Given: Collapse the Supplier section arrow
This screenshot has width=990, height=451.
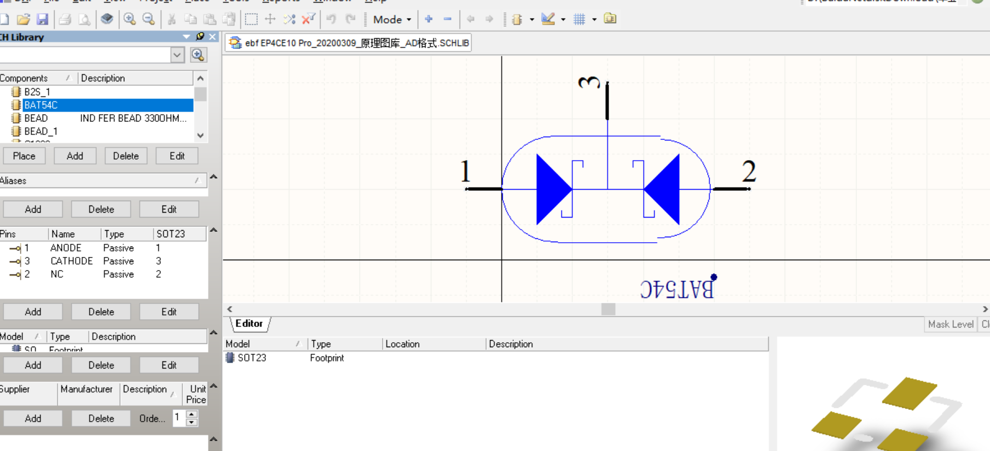Looking at the screenshot, I should coord(213,386).
